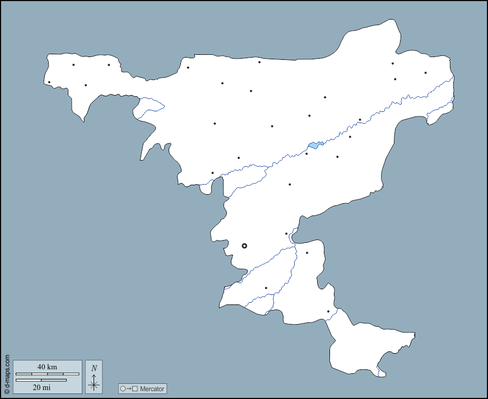Select the southernmost city dot
Viewport: 488px width, 399px height.
coord(328,312)
